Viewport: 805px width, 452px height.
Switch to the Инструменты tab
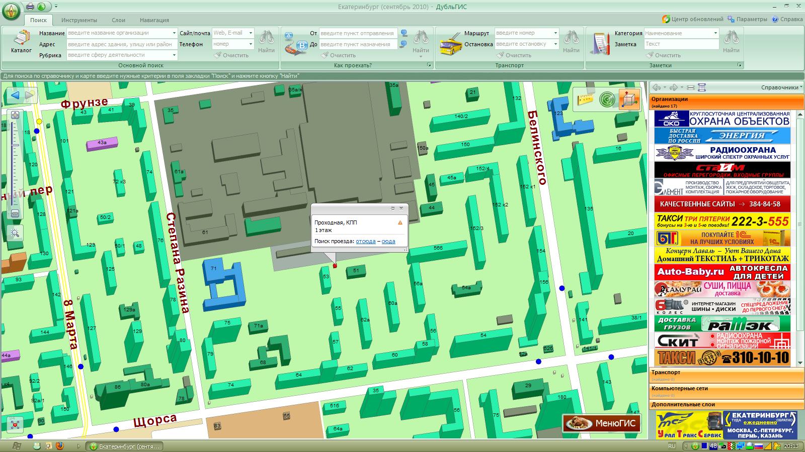[x=79, y=20]
